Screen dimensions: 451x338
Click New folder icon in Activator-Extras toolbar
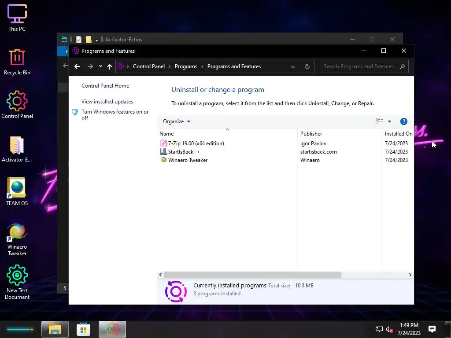tap(89, 39)
